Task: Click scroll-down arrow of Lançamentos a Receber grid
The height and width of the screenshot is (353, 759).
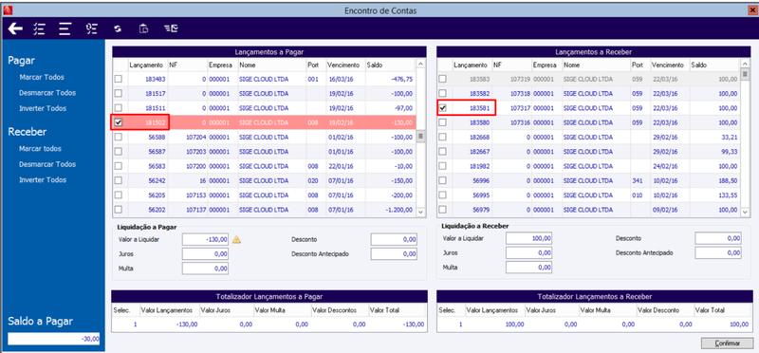Action: 745,213
